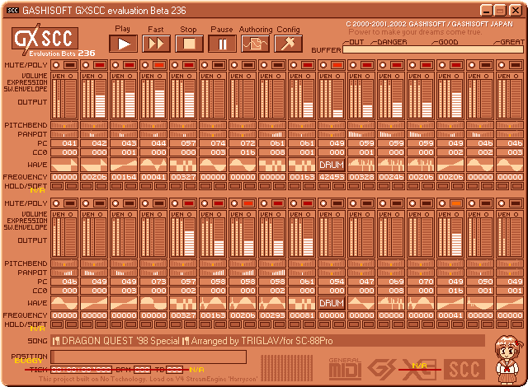This screenshot has width=528, height=387.
Task: Click the song Position progress bar
Action: 148,357
